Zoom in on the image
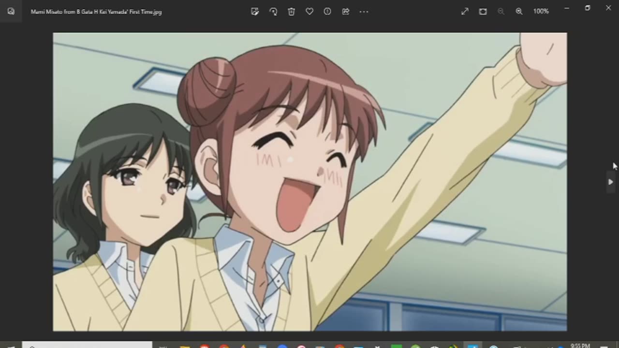 tap(519, 11)
